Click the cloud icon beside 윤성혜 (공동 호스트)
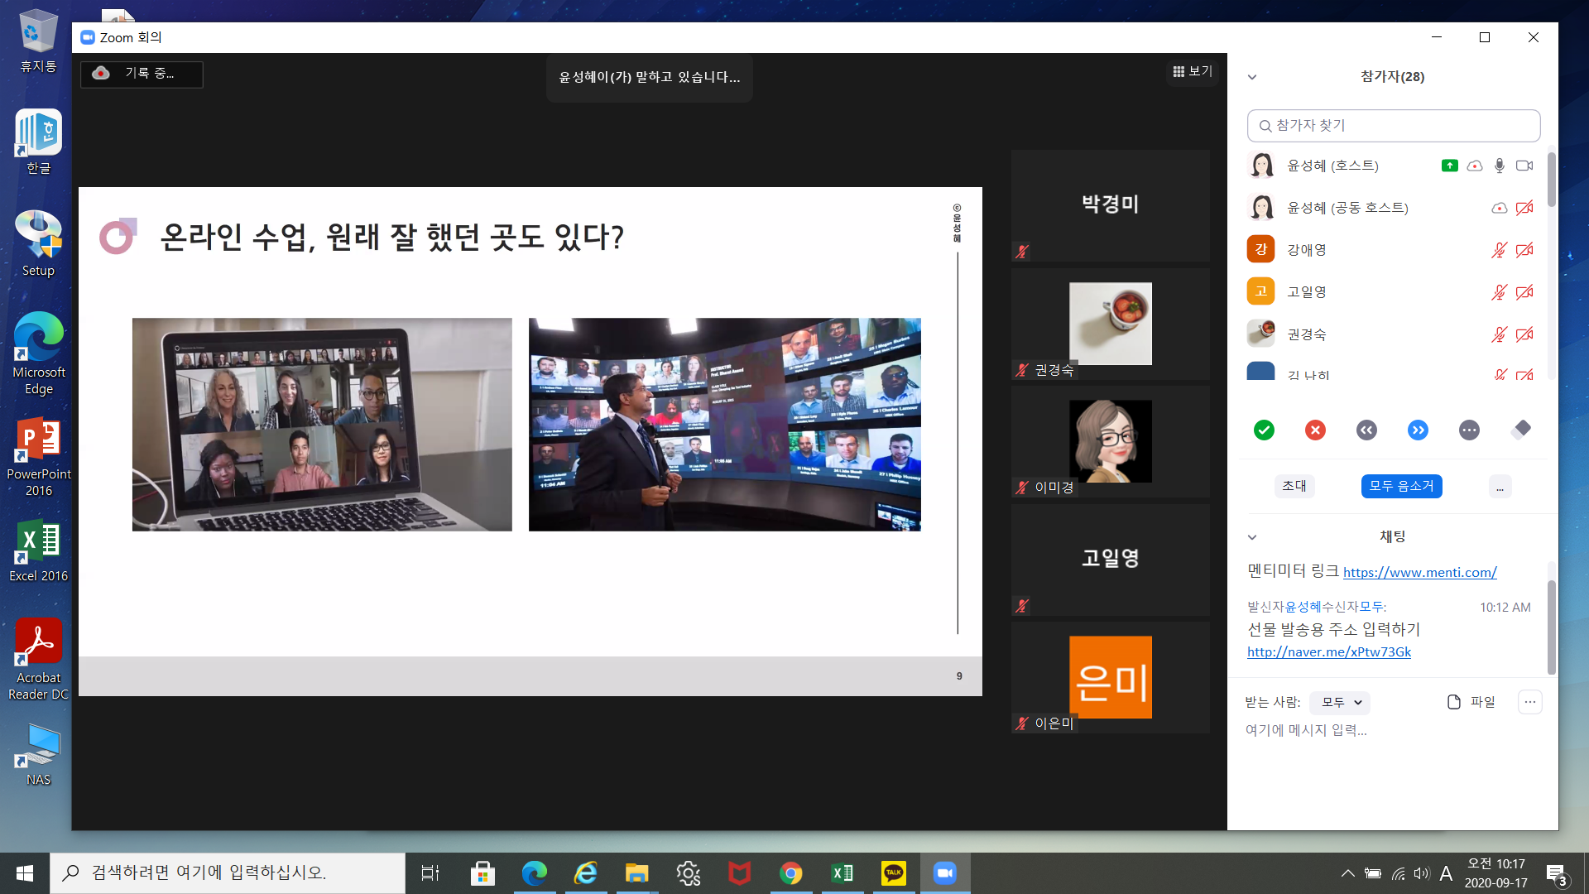1589x894 pixels. tap(1499, 208)
